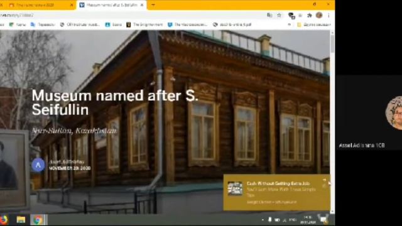Image resolution: width=402 pixels, height=226 pixels.
Task: Expand the bookmarks bar overflow chevron
Action: [289, 24]
